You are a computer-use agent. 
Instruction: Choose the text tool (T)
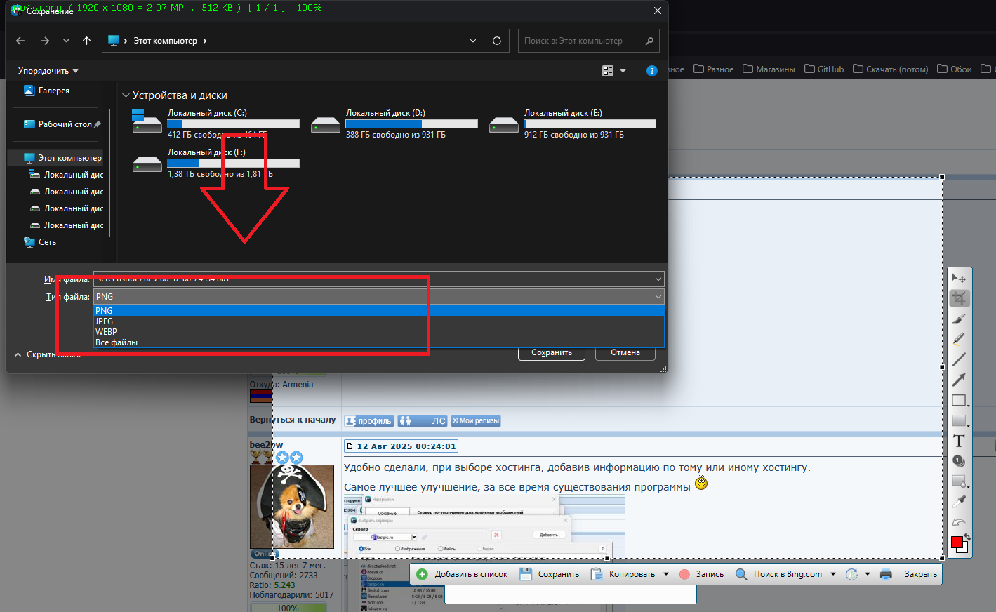pos(959,441)
